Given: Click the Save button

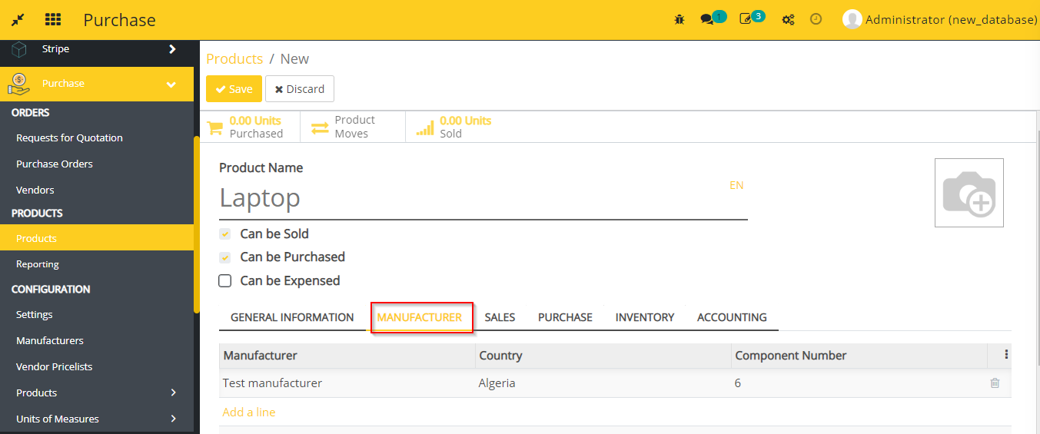Looking at the screenshot, I should [x=234, y=89].
